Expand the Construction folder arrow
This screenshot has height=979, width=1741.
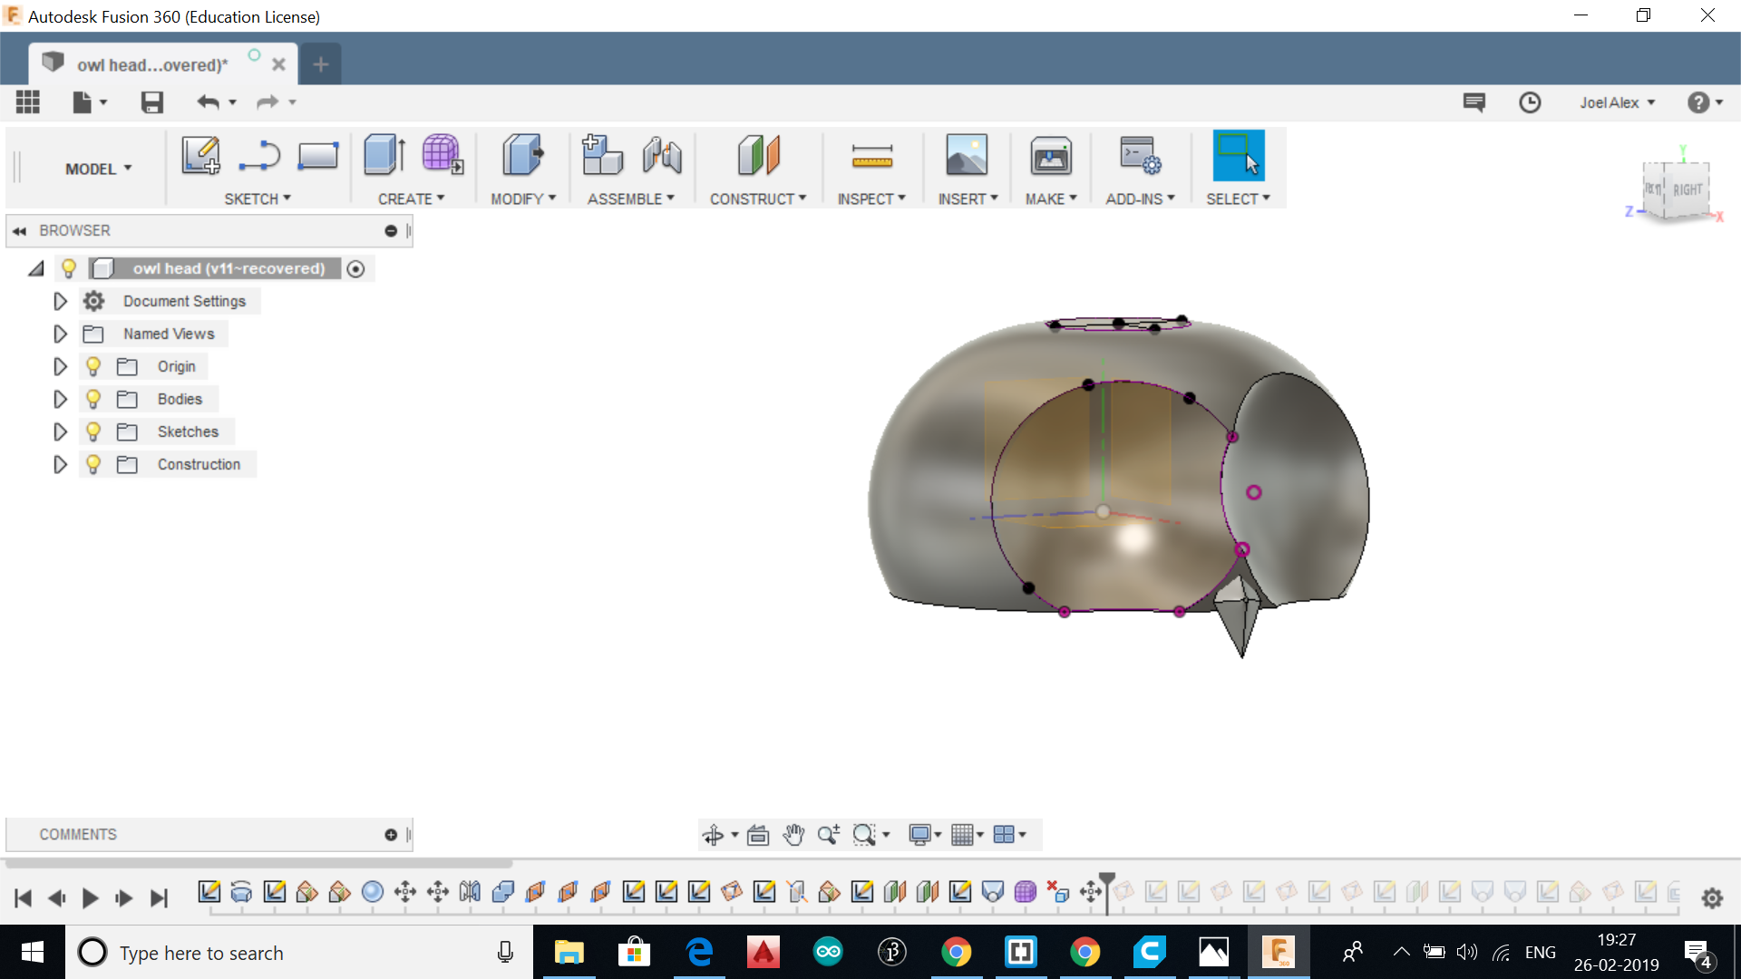[60, 464]
